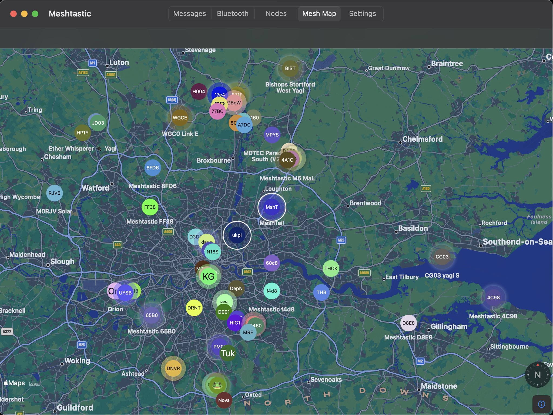Screen dimensions: 553x415
Task: Select the GBoW node marker
Action: coord(234,103)
